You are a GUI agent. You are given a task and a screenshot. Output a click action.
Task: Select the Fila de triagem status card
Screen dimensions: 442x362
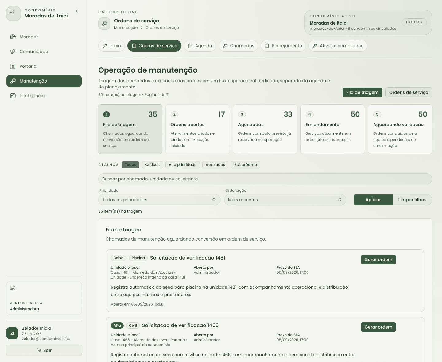click(x=130, y=129)
